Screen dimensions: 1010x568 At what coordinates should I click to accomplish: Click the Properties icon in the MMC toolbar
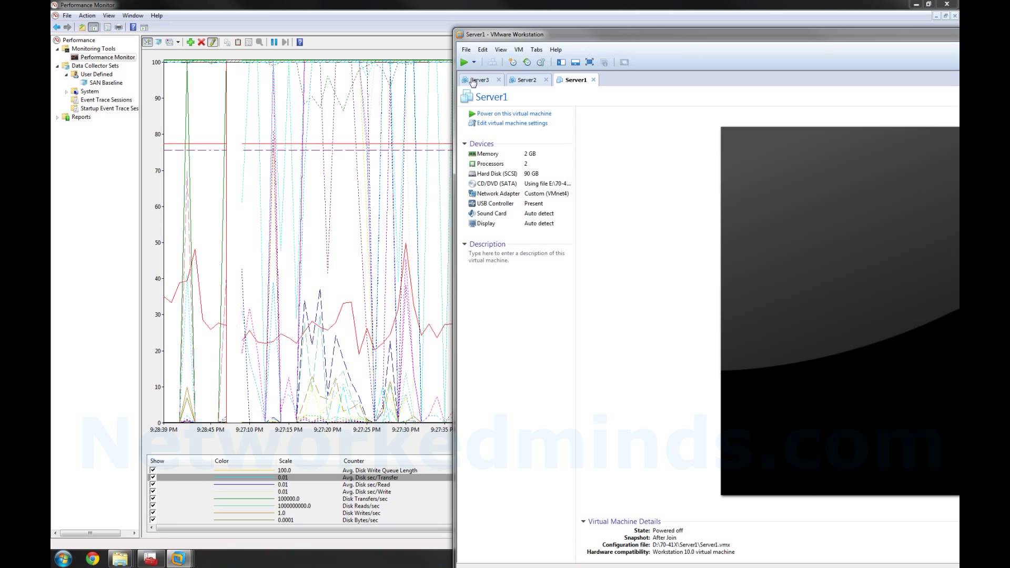(x=107, y=27)
